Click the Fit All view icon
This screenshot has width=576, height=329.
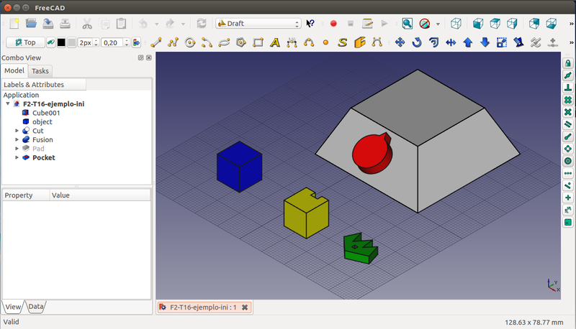408,23
